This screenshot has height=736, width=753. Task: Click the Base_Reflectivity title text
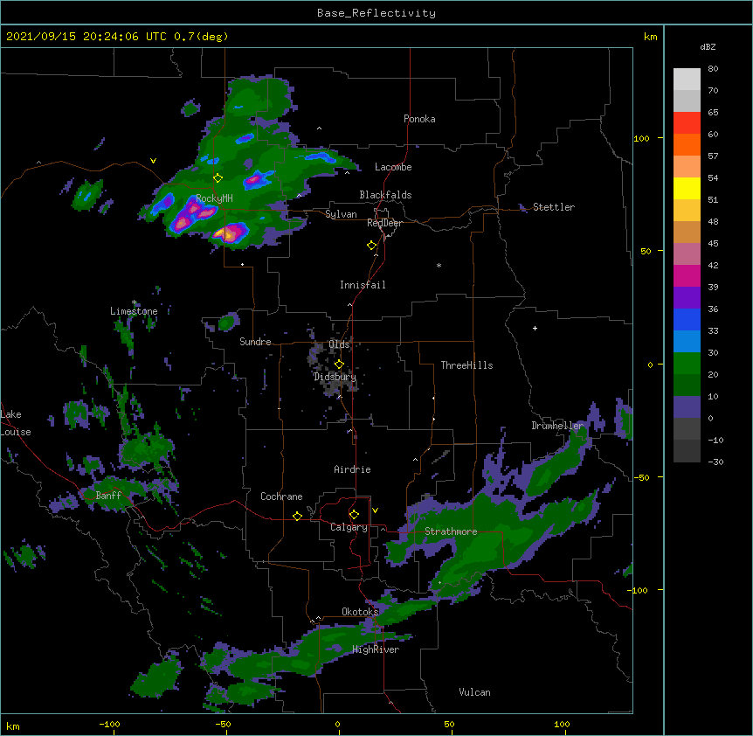pyautogui.click(x=376, y=13)
